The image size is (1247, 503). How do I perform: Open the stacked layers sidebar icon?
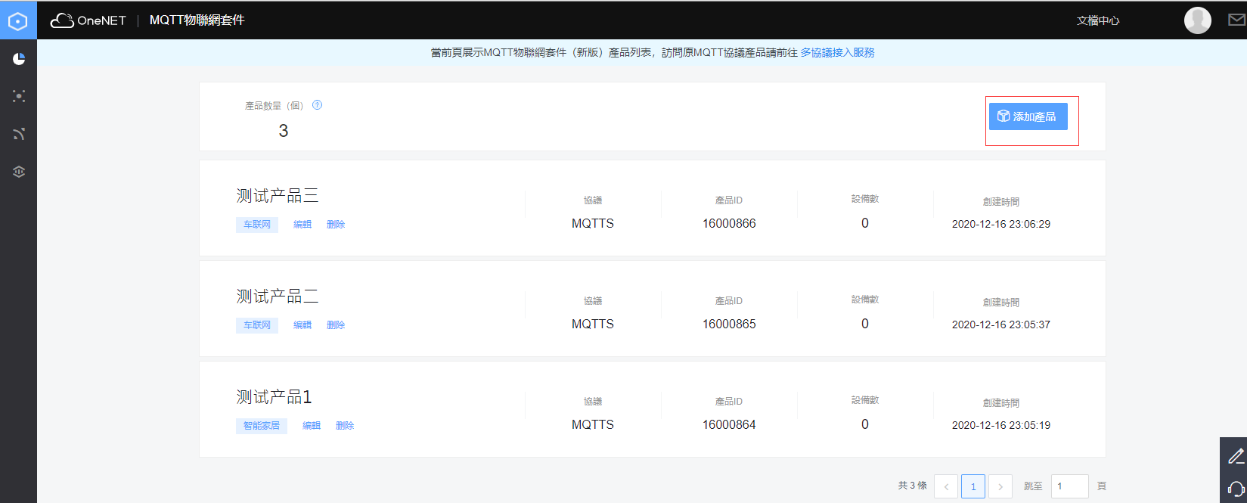tap(19, 172)
